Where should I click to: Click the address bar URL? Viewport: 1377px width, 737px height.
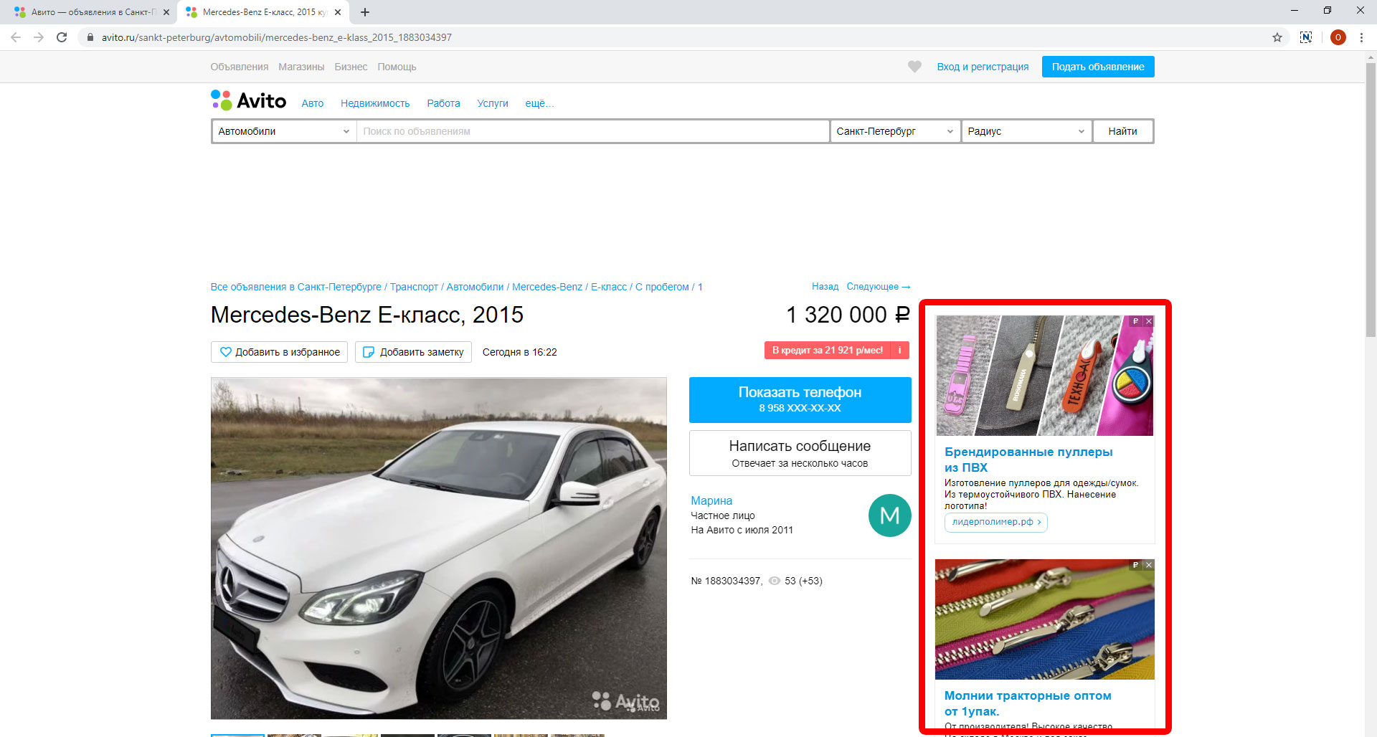point(277,37)
